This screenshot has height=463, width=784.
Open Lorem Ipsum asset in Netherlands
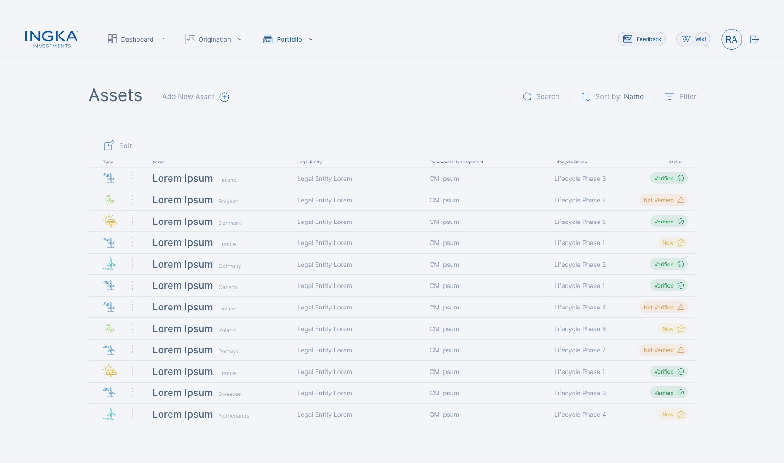[183, 414]
